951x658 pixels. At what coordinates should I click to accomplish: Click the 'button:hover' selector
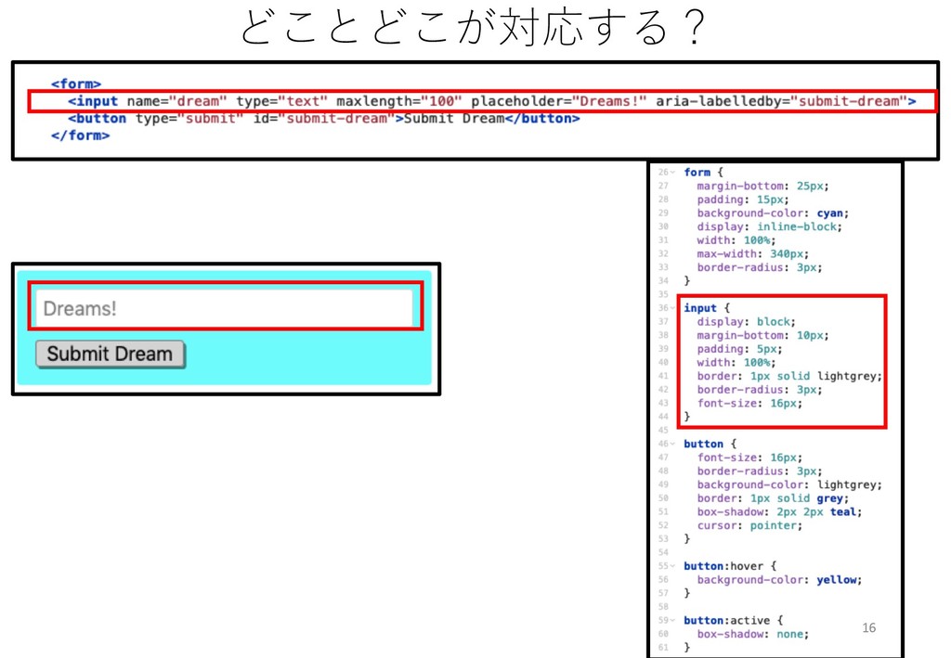(723, 566)
